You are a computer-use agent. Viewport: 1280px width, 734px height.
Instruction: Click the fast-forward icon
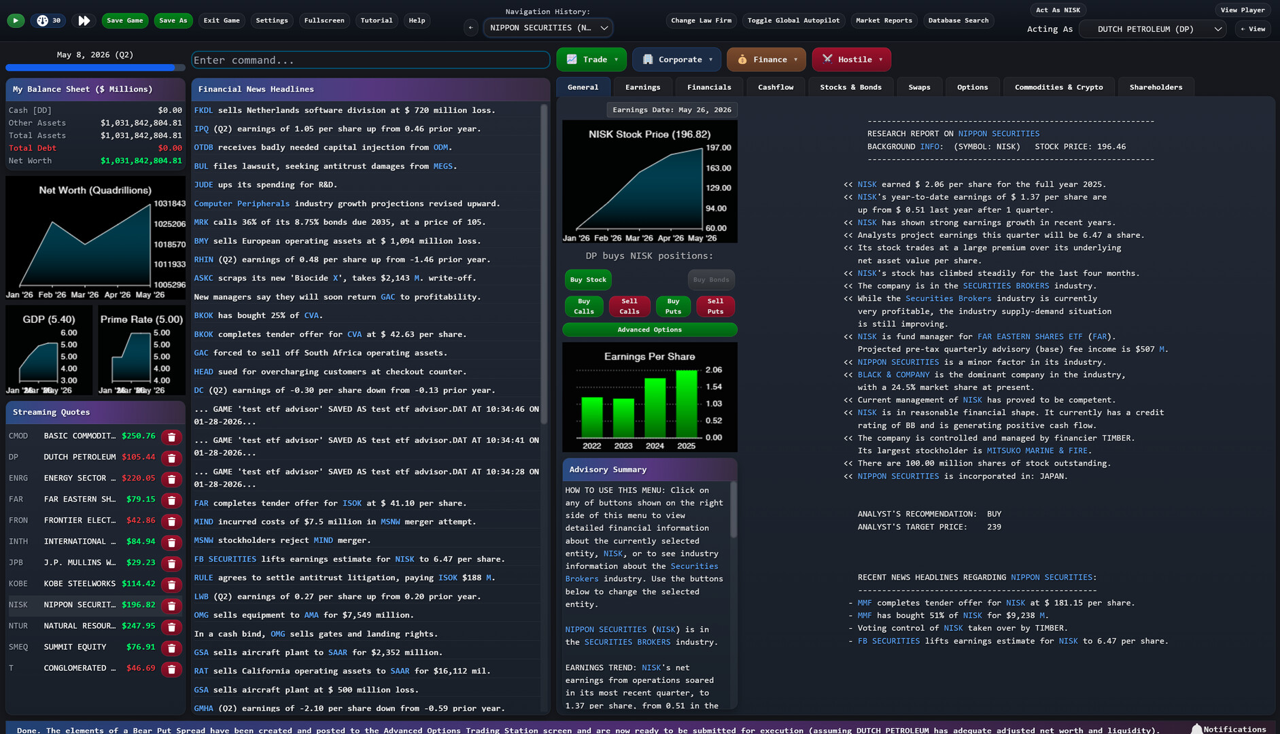(84, 20)
